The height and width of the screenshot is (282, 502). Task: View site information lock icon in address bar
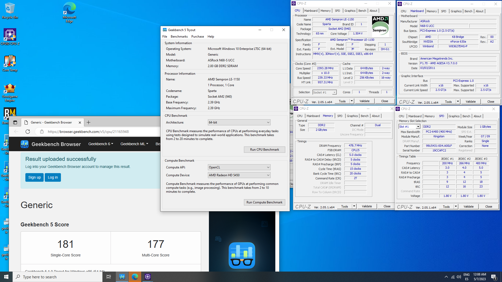point(42,132)
